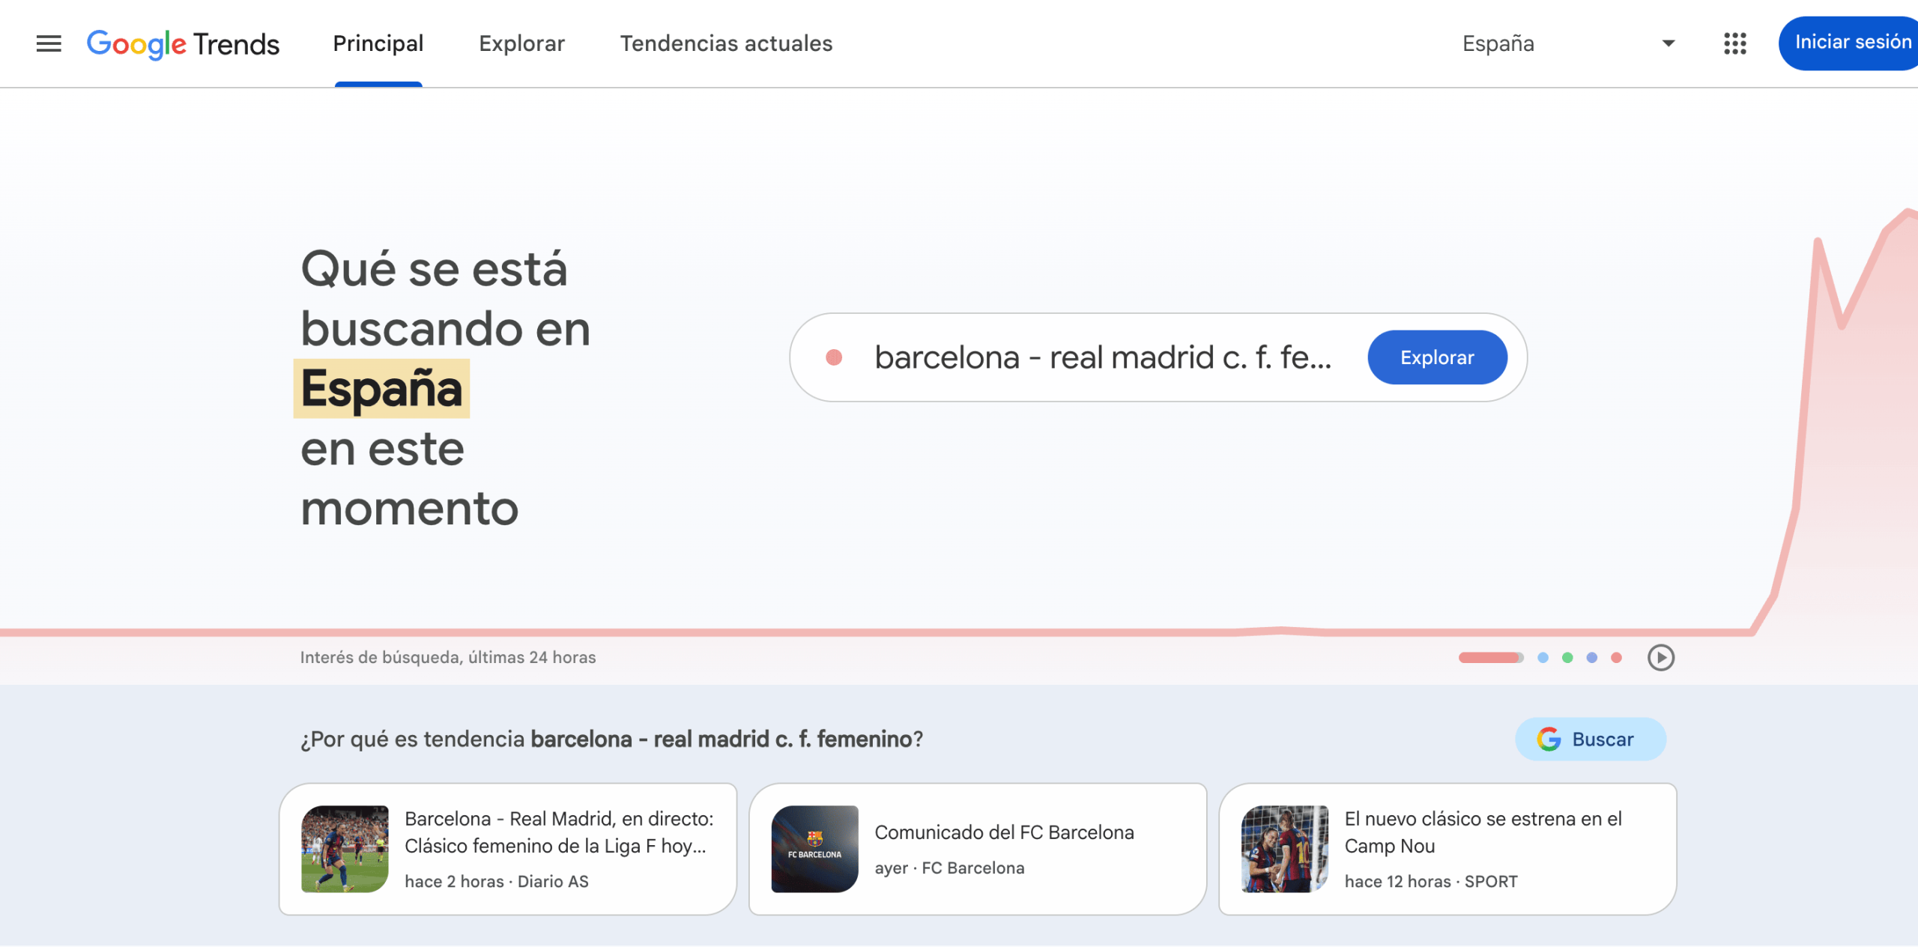Expand the España country dropdown

1569,43
